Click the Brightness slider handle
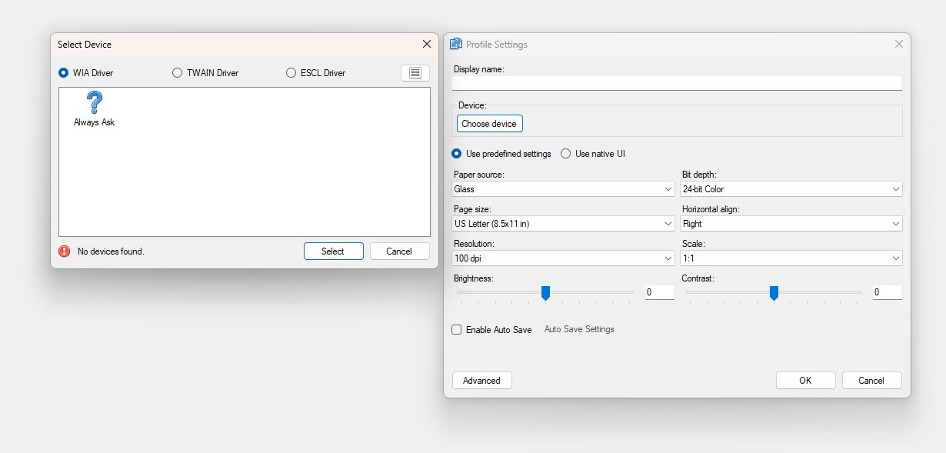 pyautogui.click(x=546, y=293)
